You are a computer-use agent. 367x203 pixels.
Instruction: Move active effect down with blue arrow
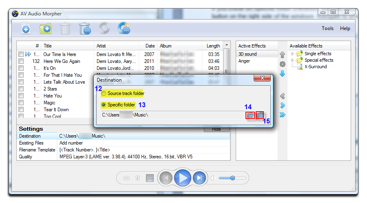coord(283,73)
